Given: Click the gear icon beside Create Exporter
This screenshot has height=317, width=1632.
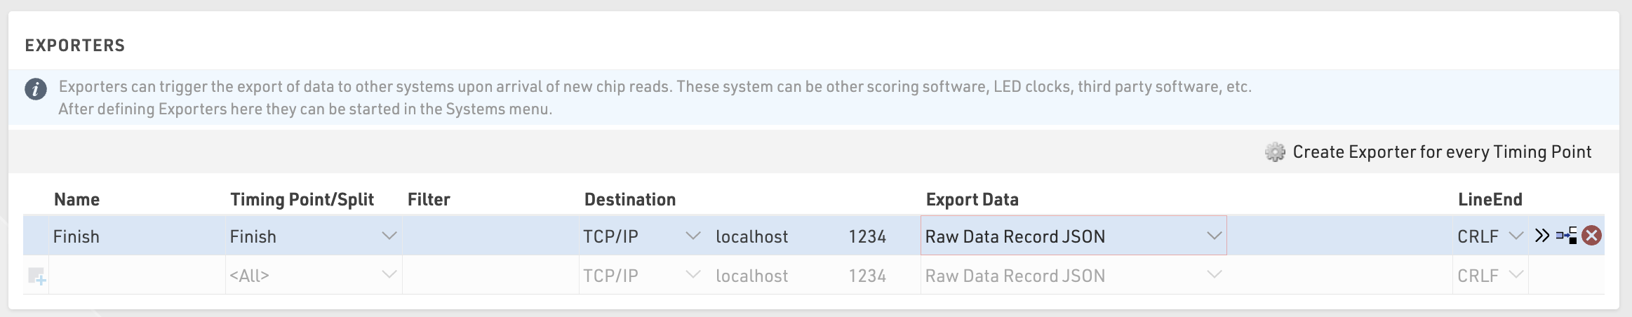Looking at the screenshot, I should point(1274,152).
